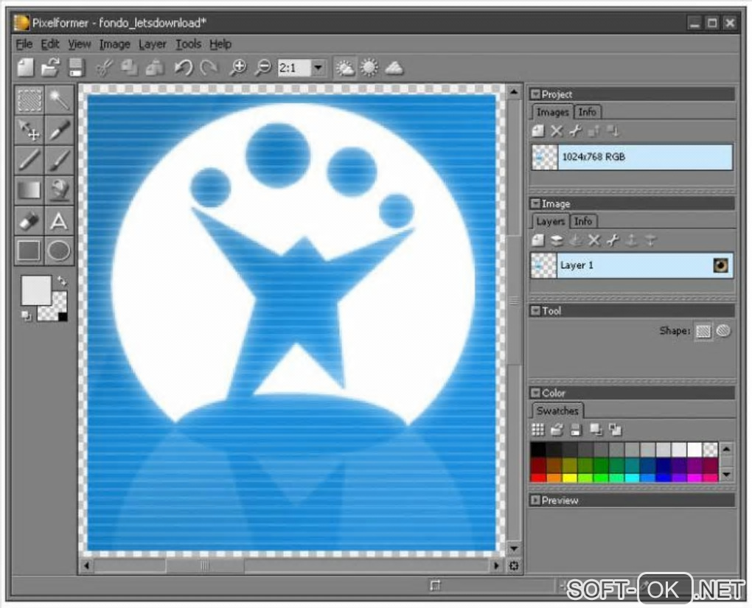752x608 pixels.
Task: Choose the square brush shape
Action: point(703,331)
